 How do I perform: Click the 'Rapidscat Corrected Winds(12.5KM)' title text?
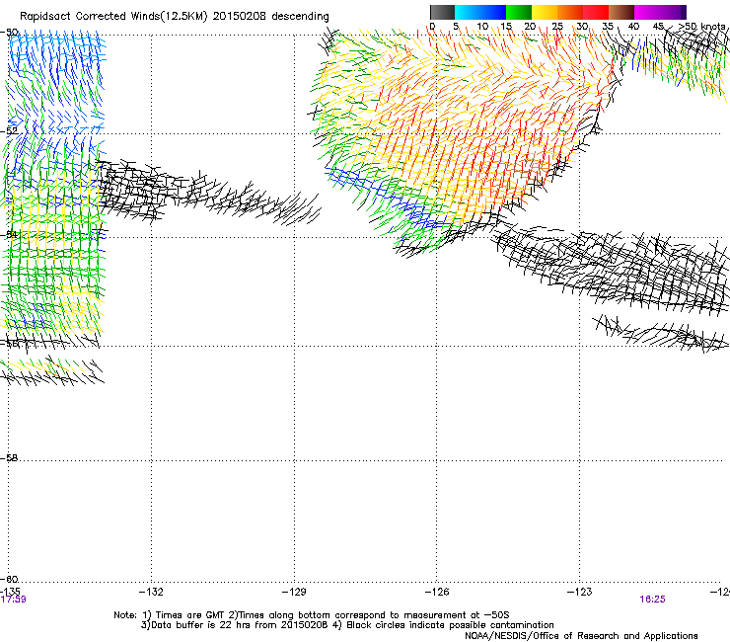coord(113,17)
